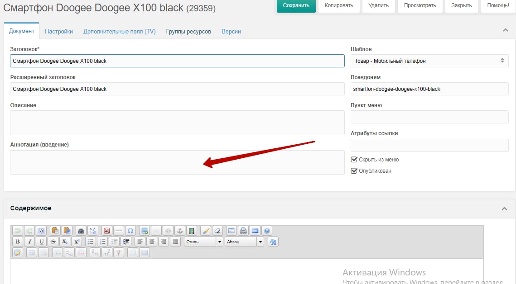This screenshot has height=284, width=516.
Task: Focus the 'Атрибуты ссылки' field
Action: [429, 145]
